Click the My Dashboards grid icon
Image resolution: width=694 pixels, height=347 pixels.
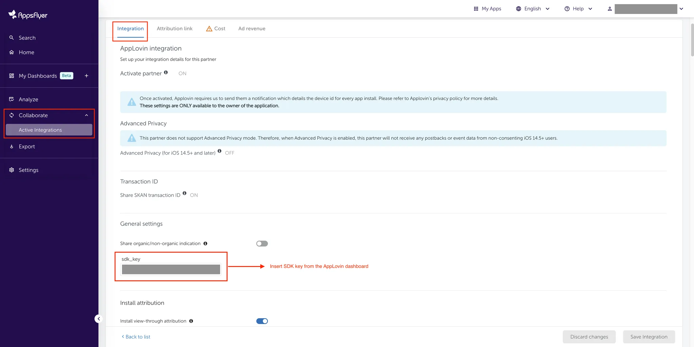pyautogui.click(x=12, y=76)
